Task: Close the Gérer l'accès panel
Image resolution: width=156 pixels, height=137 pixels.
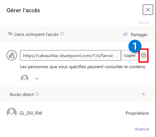Action: (x=148, y=10)
